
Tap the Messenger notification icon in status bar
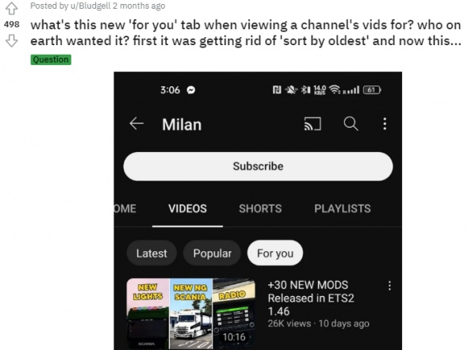point(191,90)
